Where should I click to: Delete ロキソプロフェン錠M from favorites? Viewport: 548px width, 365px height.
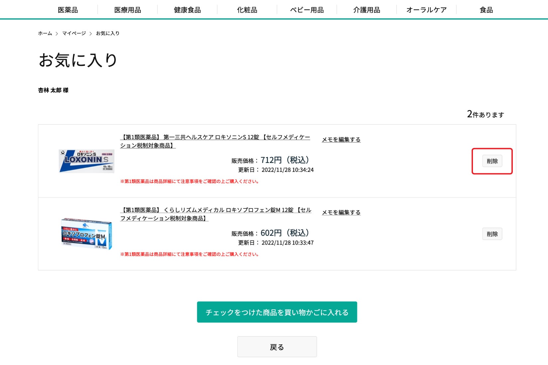point(492,234)
